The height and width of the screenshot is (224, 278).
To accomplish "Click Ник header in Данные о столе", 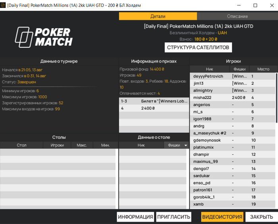I will tap(141, 145).
